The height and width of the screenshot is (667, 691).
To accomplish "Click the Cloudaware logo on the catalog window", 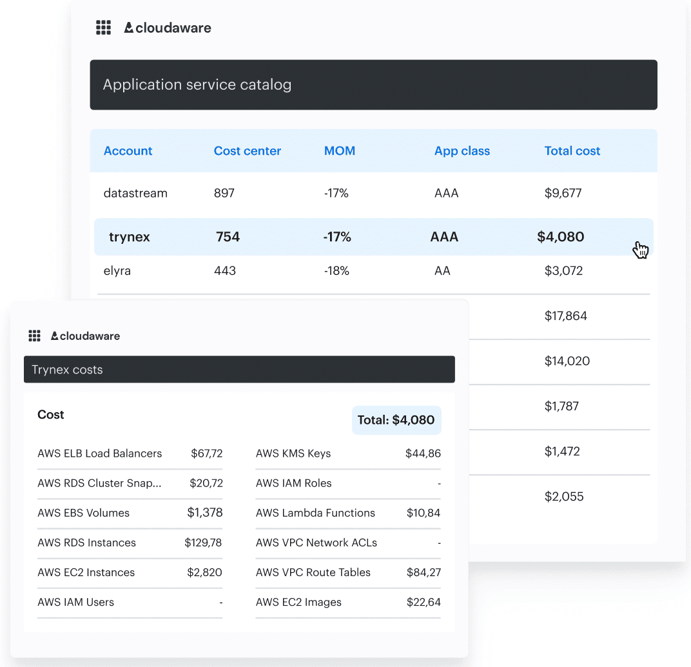I will click(168, 28).
